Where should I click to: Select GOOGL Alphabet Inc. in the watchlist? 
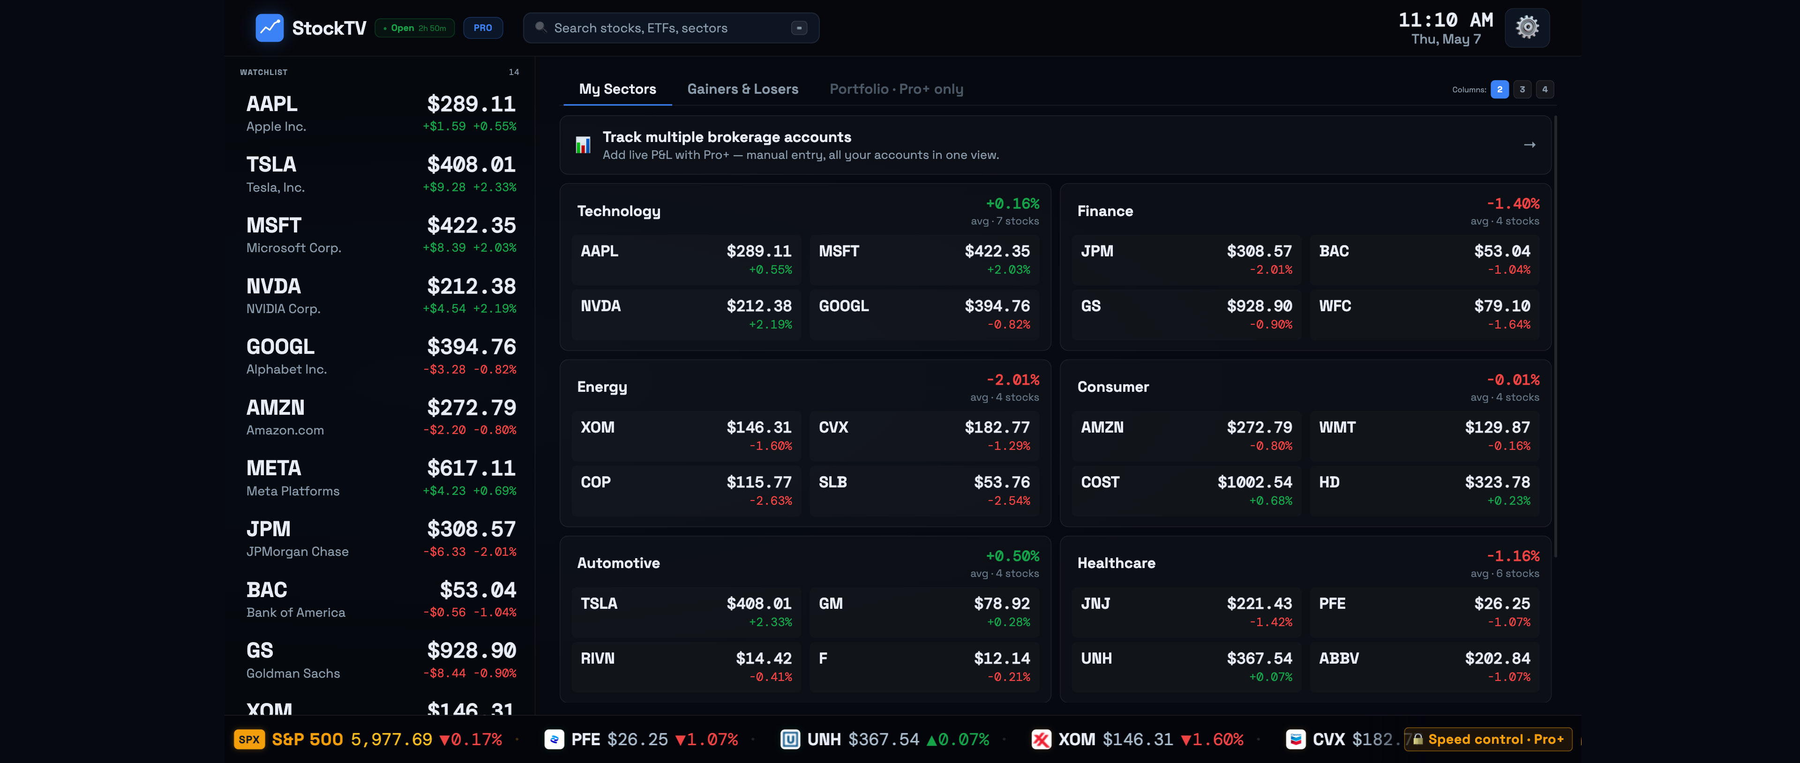381,356
